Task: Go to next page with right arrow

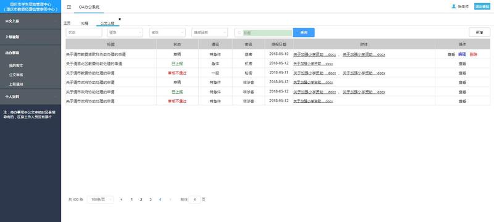Action: point(170,199)
